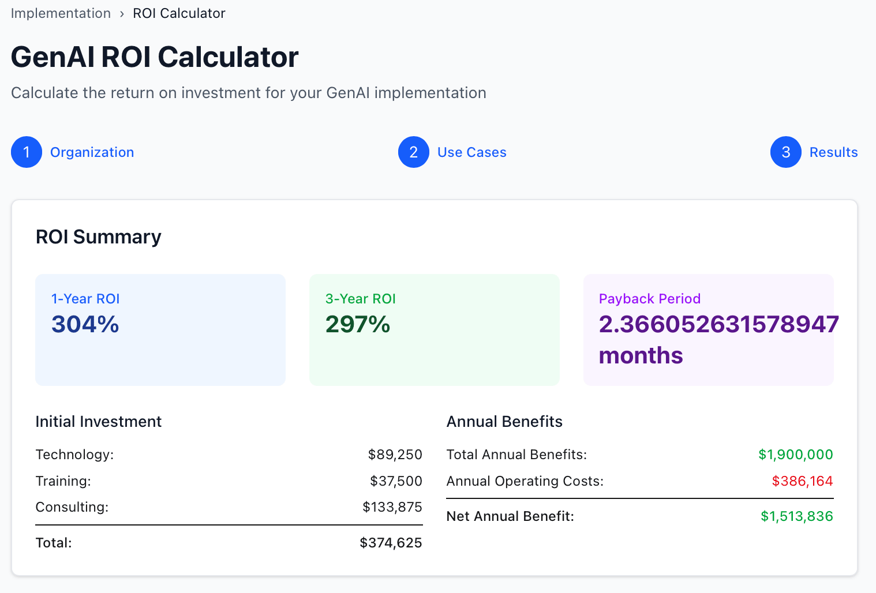This screenshot has width=876, height=593.
Task: Click the 304% ROI value
Action: click(85, 324)
